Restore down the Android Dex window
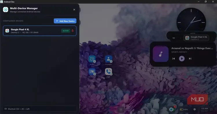The image size is (217, 114). (x=206, y=2)
